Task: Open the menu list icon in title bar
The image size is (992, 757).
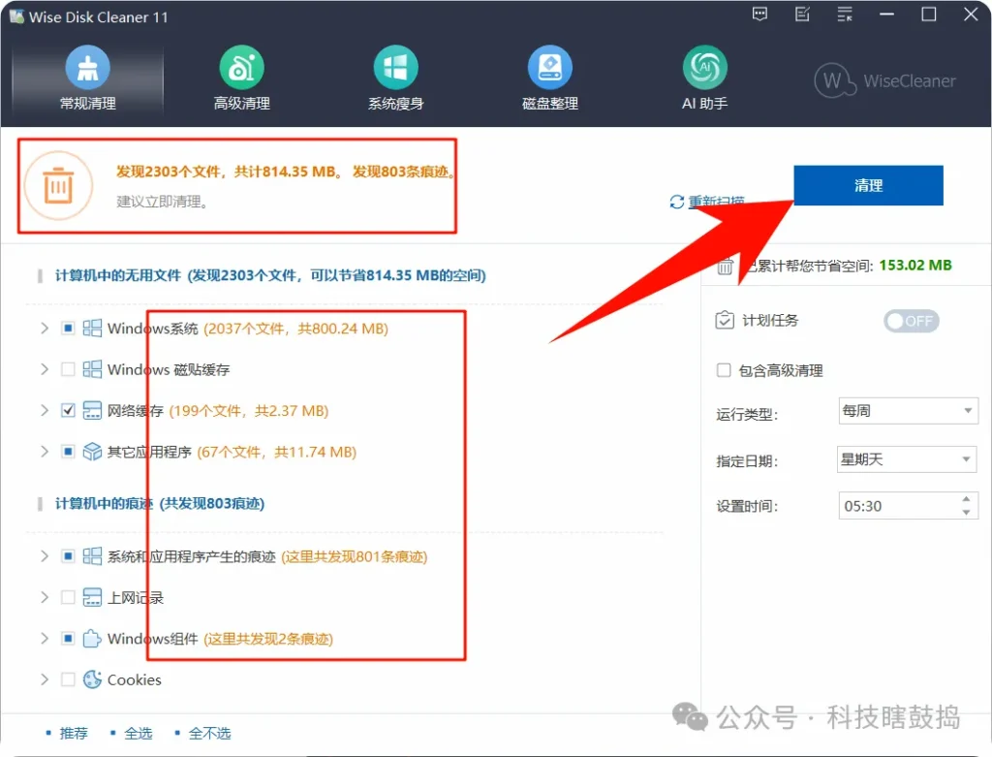Action: point(845,14)
